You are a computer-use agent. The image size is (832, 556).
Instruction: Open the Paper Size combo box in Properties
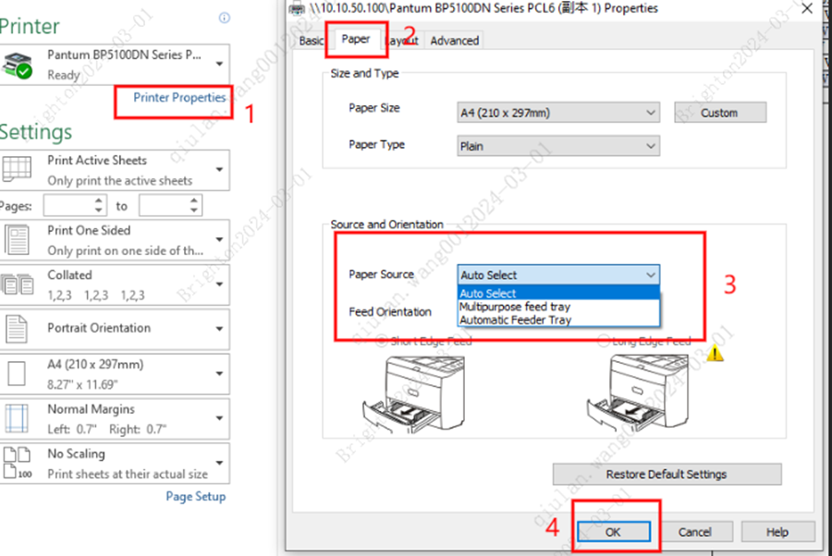coord(558,113)
